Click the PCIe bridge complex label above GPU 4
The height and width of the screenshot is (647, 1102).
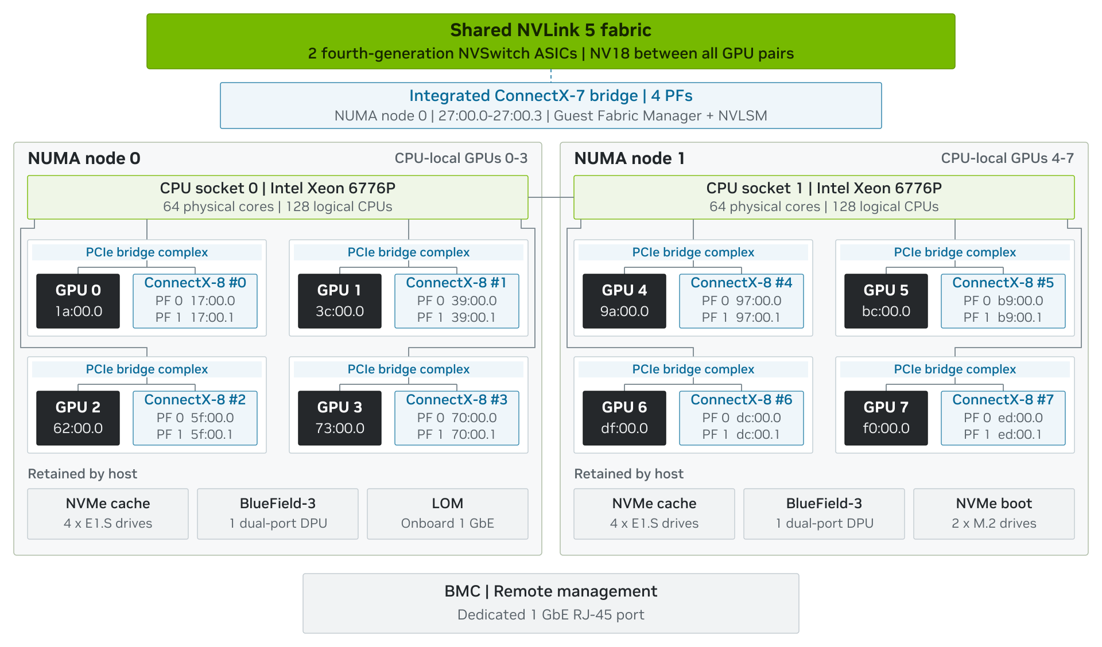(693, 252)
